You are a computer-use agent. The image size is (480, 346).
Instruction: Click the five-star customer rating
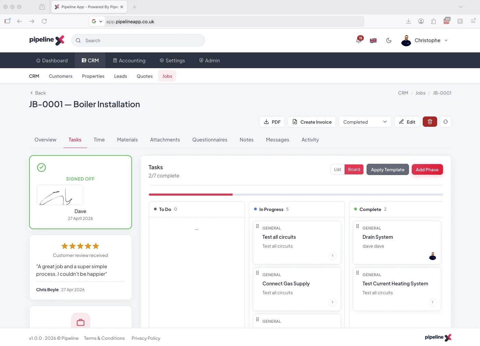[80, 246]
